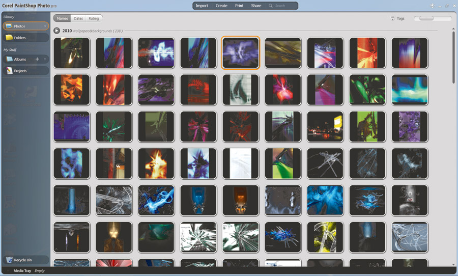The height and width of the screenshot is (276, 458).
Task: Click the Tags icon
Action: 393,18
